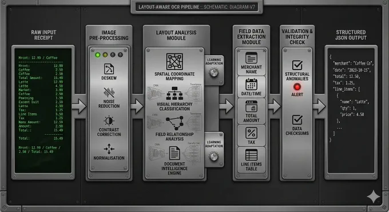The height and width of the screenshot is (212, 389).
Task: Click the Layout Analysis Module header label
Action: (x=176, y=35)
